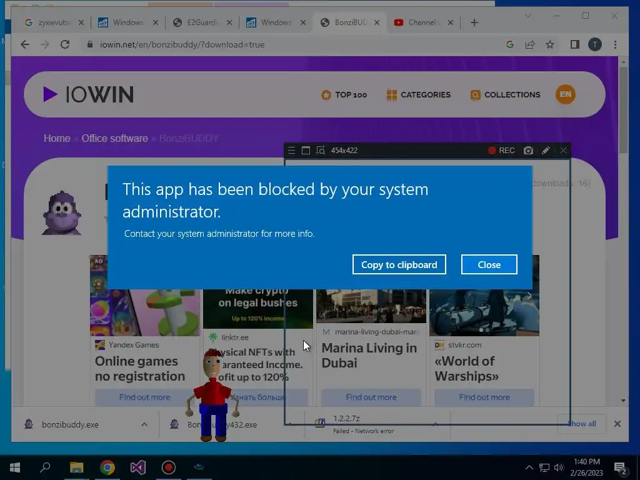This screenshot has width=640, height=480.
Task: Click World of Warships Find out more
Action: (x=484, y=397)
